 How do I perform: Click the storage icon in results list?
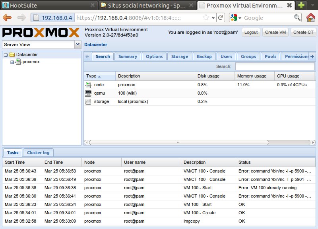(88, 101)
